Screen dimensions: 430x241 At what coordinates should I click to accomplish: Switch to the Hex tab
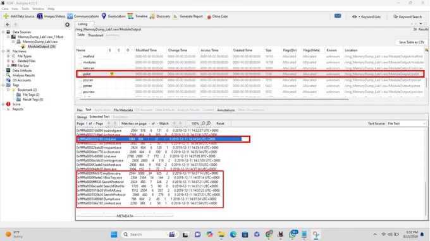click(80, 110)
